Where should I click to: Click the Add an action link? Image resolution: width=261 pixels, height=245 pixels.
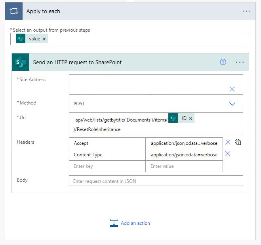click(135, 223)
